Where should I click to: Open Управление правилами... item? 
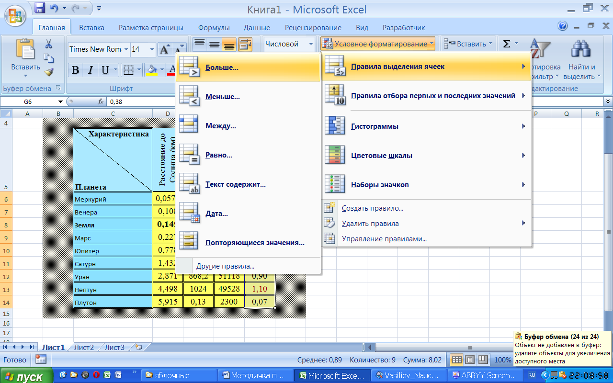(426, 239)
